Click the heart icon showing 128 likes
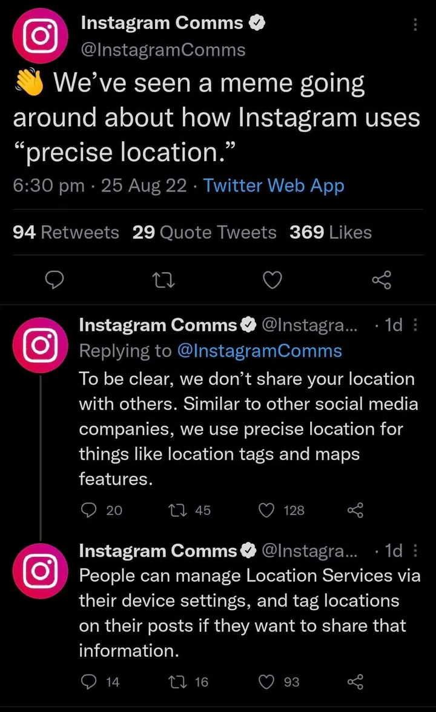The height and width of the screenshot is (712, 436). [266, 511]
